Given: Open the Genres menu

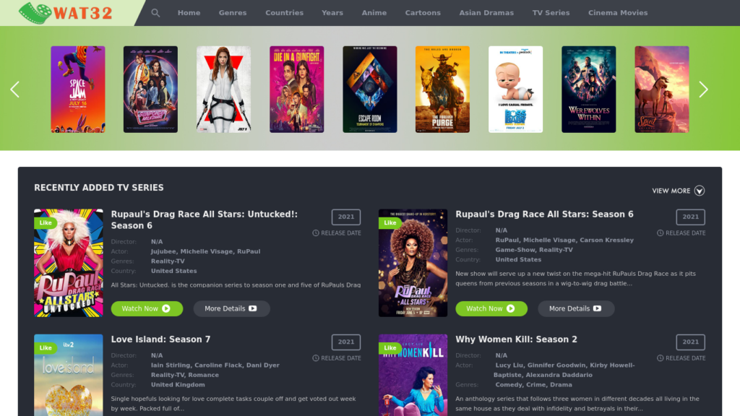Looking at the screenshot, I should point(233,13).
